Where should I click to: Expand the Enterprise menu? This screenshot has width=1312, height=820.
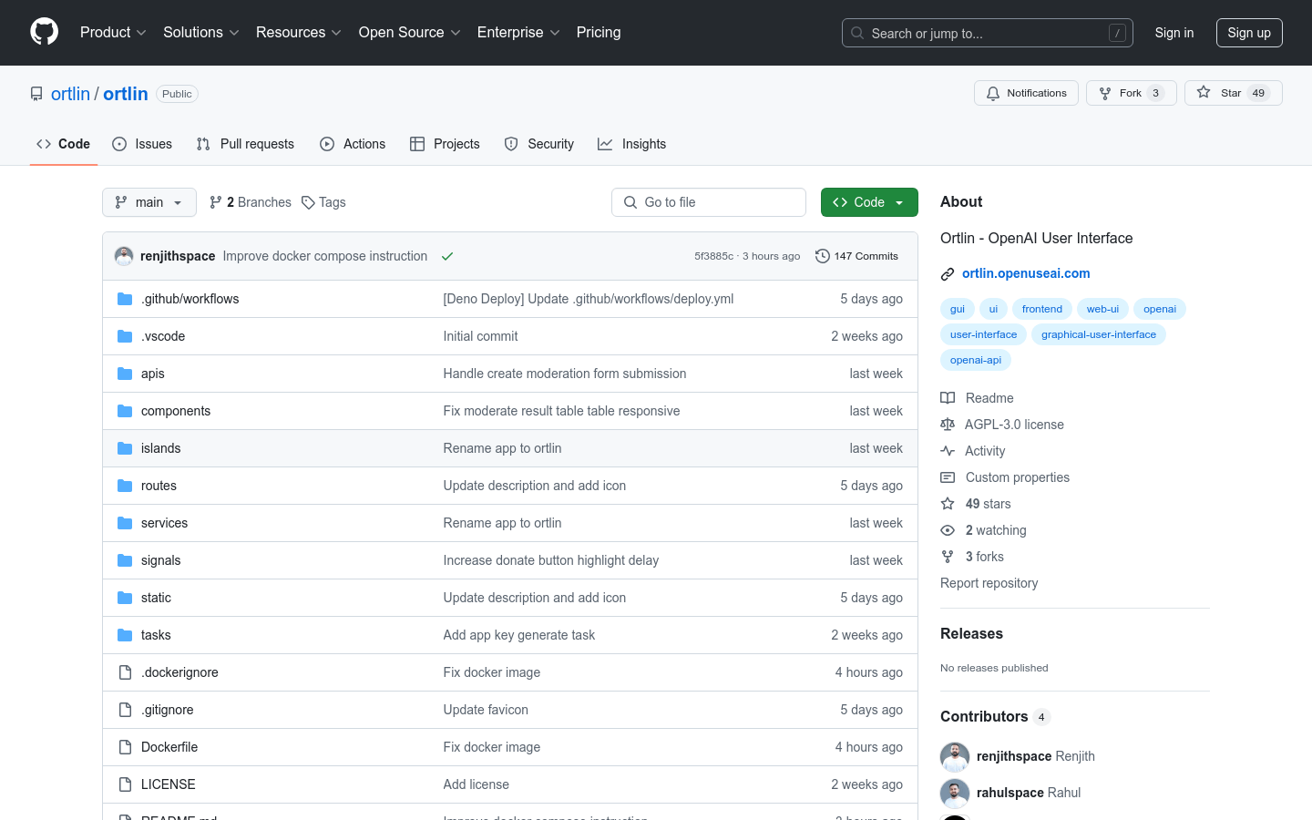[x=518, y=33]
